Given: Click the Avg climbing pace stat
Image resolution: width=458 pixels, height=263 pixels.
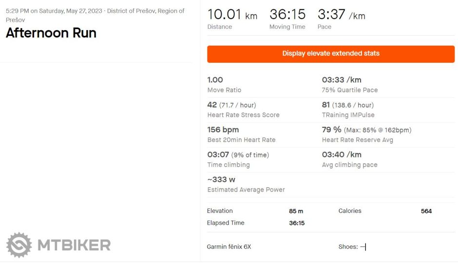Looking at the screenshot, I should pyautogui.click(x=349, y=159).
